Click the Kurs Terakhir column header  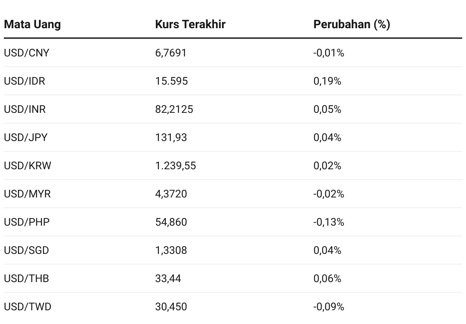pos(190,24)
